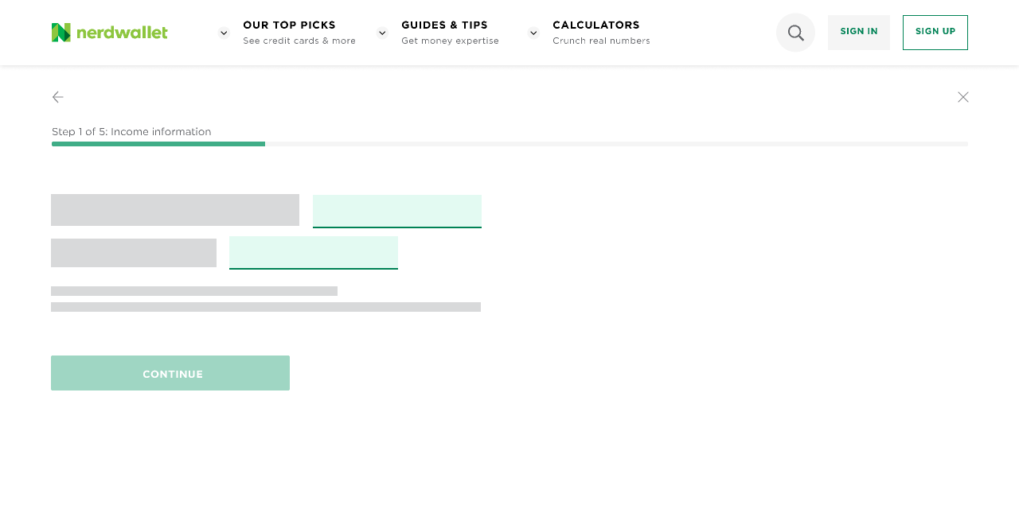Viewport: 1019px width, 509px height.
Task: Open search with the magnifier icon
Action: pos(795,33)
